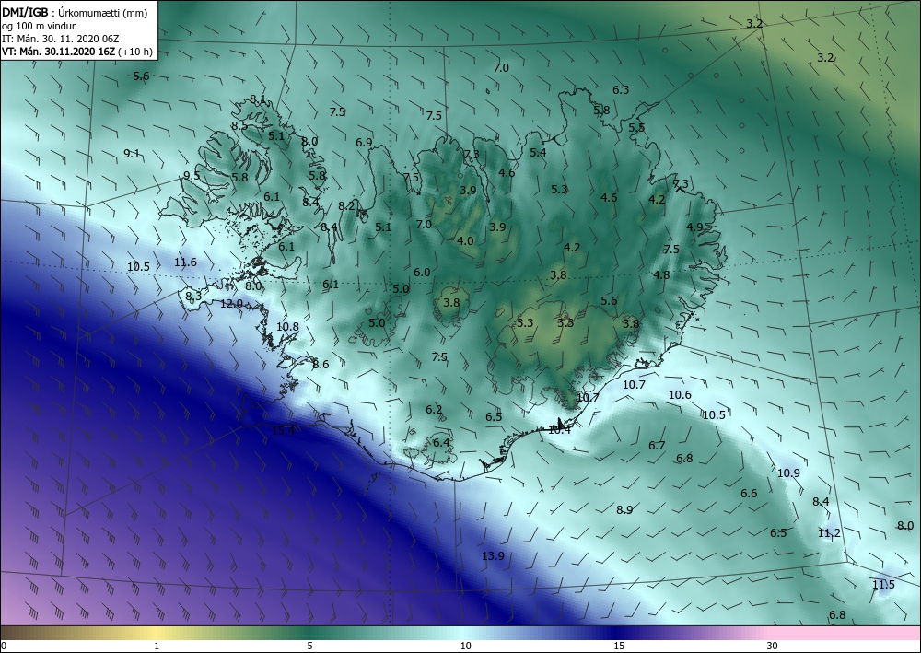The width and height of the screenshot is (921, 653).
Task: Click the 4.0 value label
Action: [465, 240]
